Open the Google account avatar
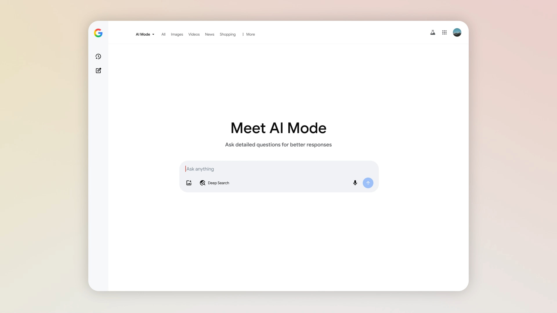Screen dimensions: 557x313 (457, 32)
